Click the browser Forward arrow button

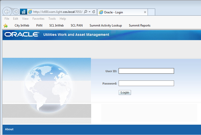[16, 12]
